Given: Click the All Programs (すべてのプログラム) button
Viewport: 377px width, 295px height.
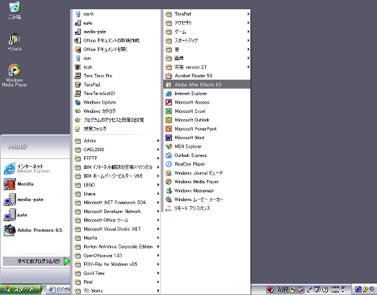Looking at the screenshot, I should click(x=36, y=261).
